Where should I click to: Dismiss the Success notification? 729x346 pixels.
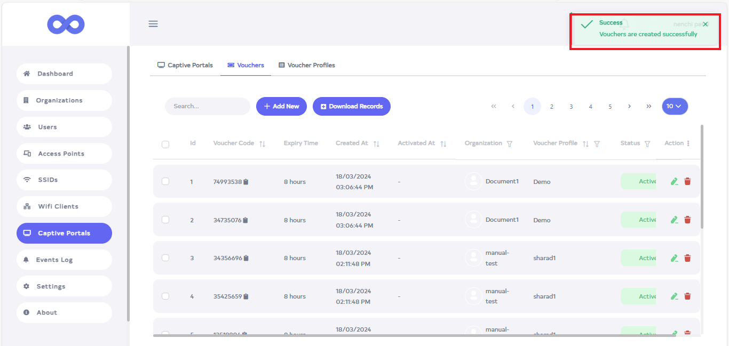pos(706,25)
